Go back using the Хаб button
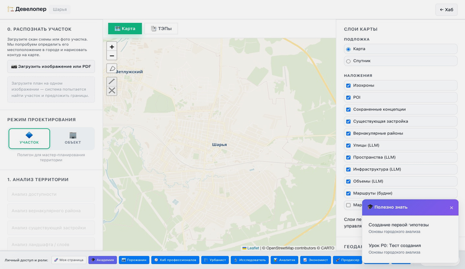The height and width of the screenshot is (269, 465). pos(446,10)
